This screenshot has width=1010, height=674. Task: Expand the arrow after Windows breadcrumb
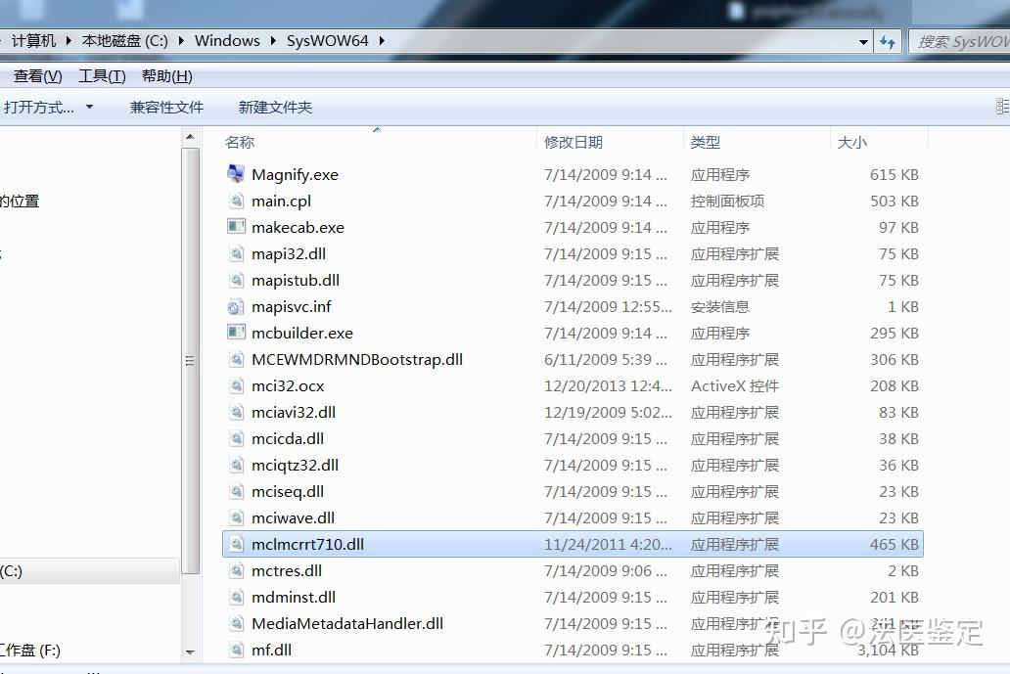pyautogui.click(x=273, y=40)
